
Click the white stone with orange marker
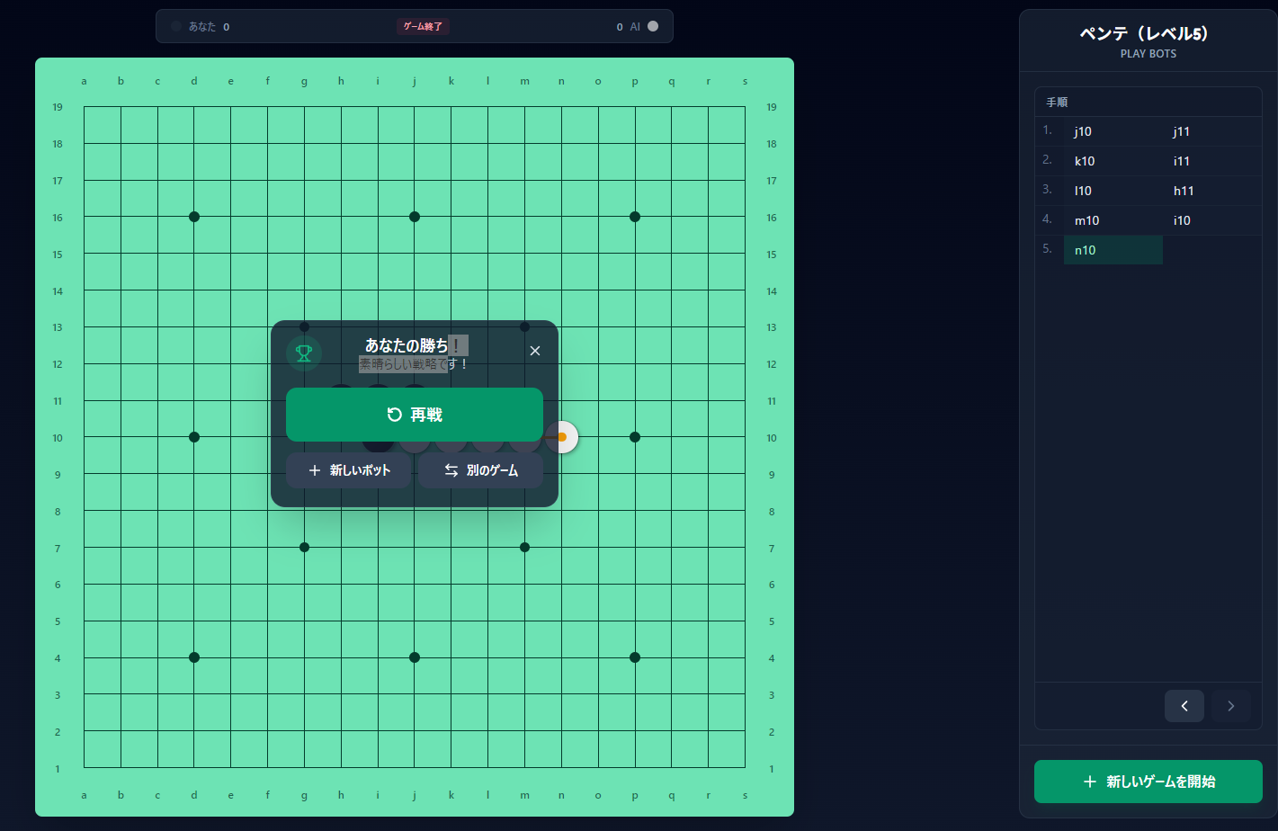point(562,437)
